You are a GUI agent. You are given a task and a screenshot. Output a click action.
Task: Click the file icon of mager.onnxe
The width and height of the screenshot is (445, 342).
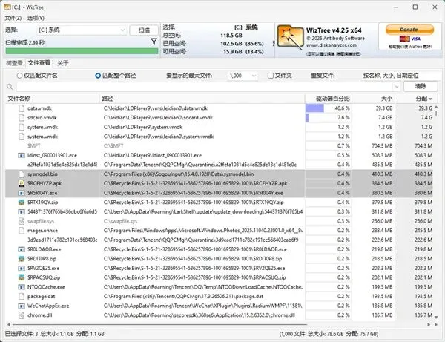[22, 231]
